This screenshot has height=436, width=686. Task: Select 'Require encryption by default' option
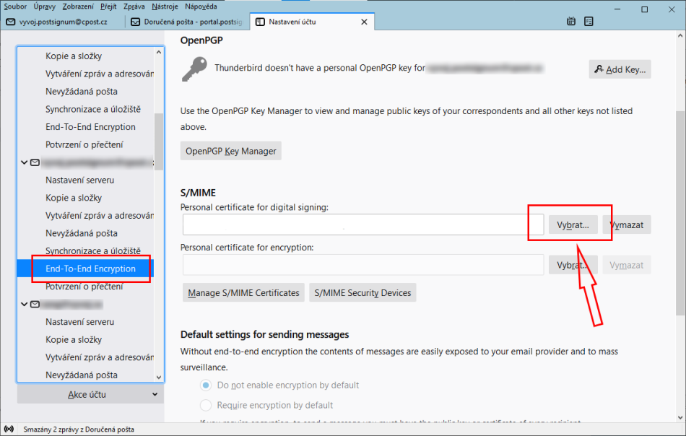[x=206, y=405]
